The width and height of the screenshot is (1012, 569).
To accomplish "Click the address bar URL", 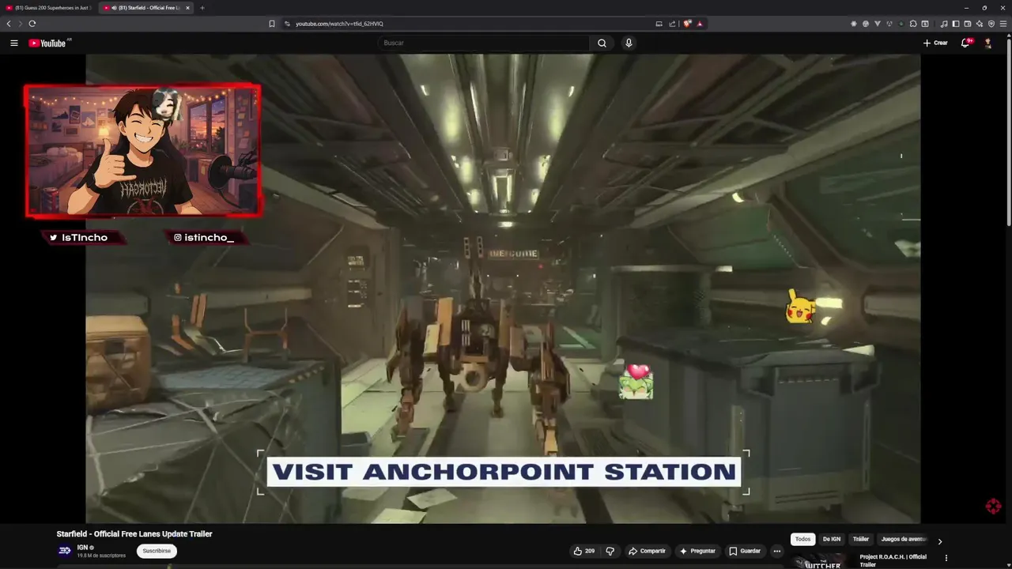I will click(340, 24).
